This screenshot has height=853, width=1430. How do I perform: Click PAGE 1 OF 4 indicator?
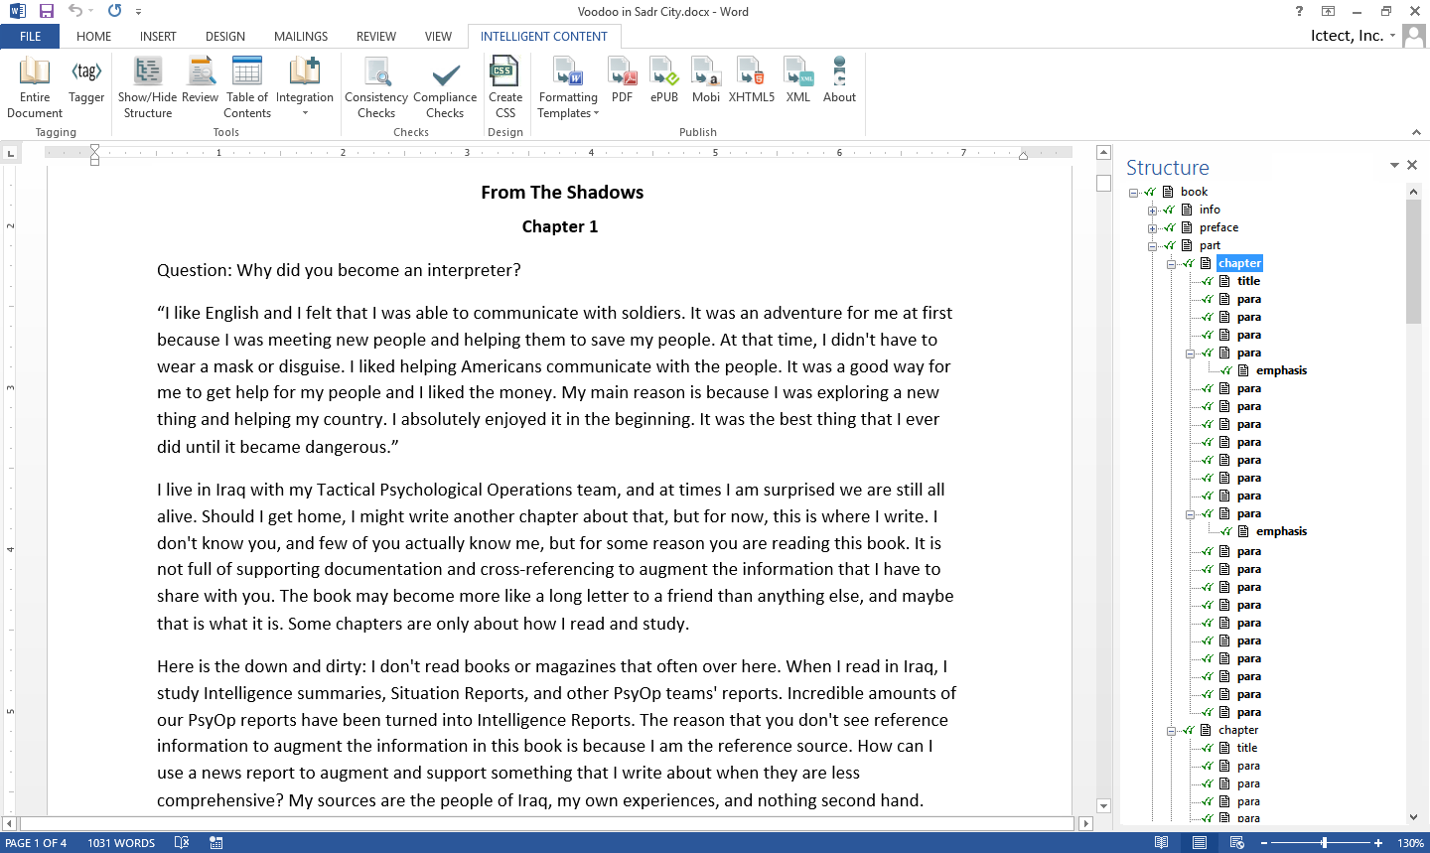point(37,843)
